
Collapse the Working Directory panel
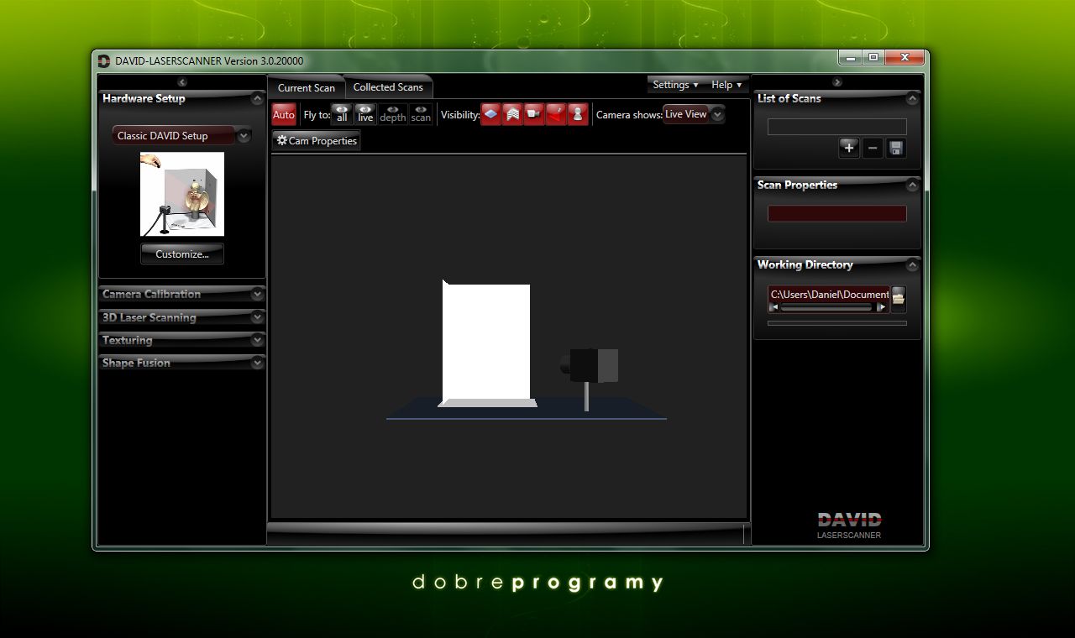pyautogui.click(x=912, y=265)
